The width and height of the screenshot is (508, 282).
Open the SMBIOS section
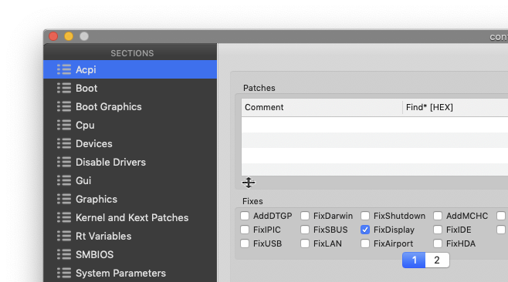(x=130, y=254)
